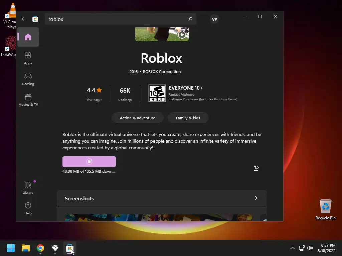
Task: Open the Library in the sidebar
Action: click(x=28, y=188)
